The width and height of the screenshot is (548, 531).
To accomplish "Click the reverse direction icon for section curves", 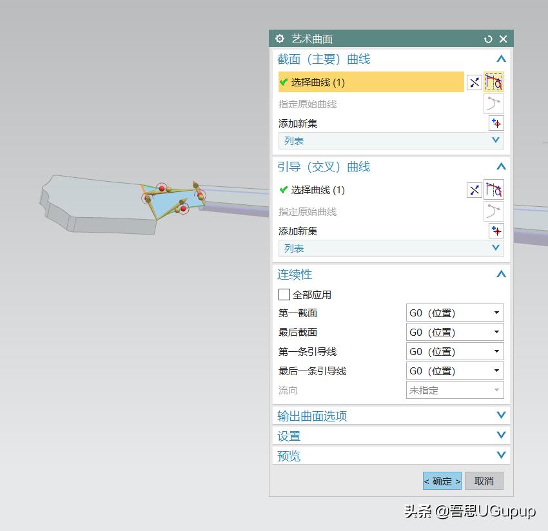I will pyautogui.click(x=475, y=82).
